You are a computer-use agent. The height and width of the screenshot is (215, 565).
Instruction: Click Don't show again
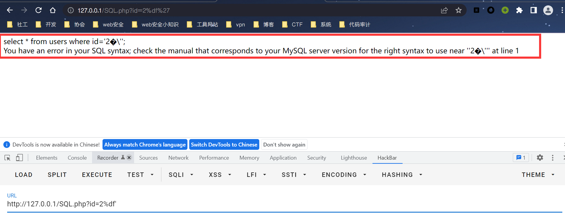pyautogui.click(x=284, y=145)
